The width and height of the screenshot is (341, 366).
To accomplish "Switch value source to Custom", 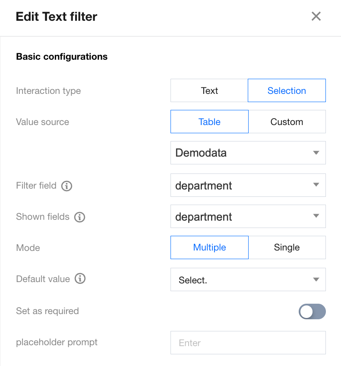I will coord(287,122).
